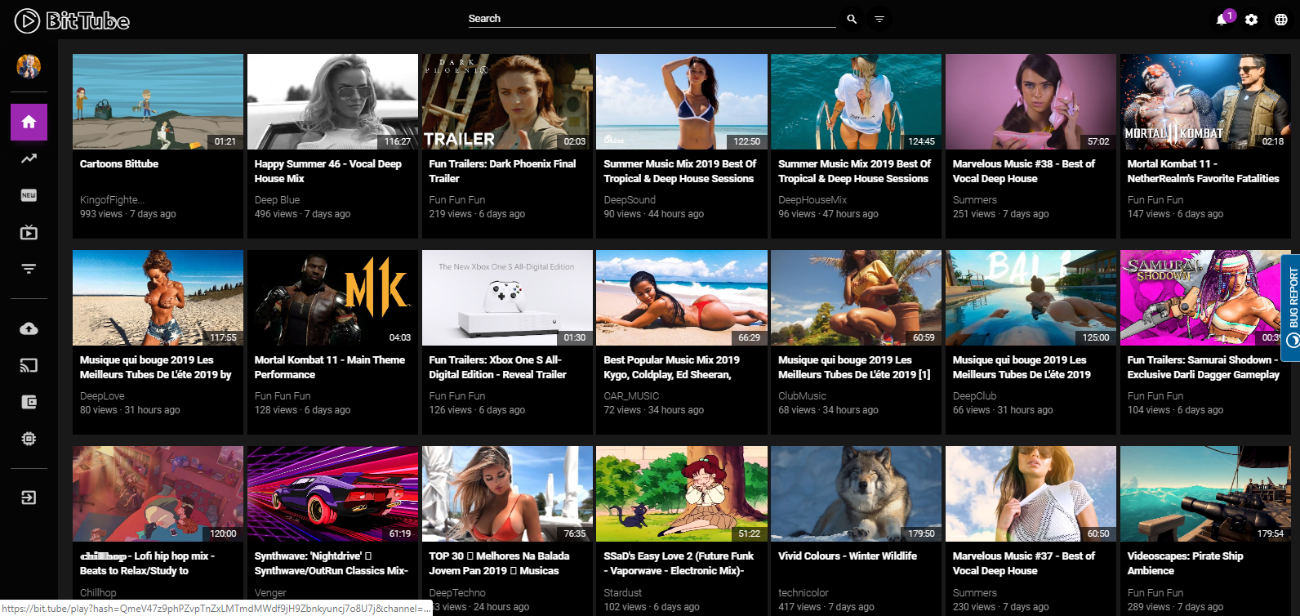
Task: Open search filters icon beside search
Action: point(879,19)
